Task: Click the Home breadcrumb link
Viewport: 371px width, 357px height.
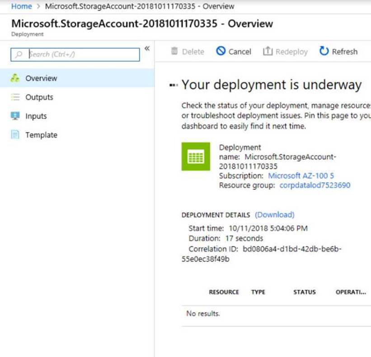Action: point(22,6)
